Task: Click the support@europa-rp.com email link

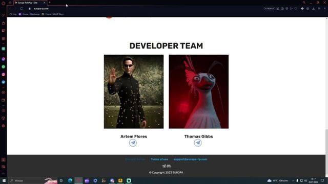Action: pyautogui.click(x=190, y=159)
